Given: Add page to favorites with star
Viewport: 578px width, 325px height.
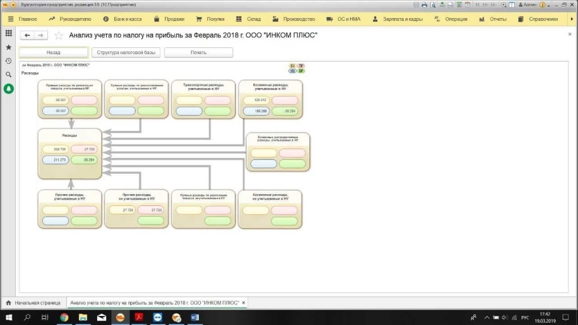Looking at the screenshot, I should 59,35.
